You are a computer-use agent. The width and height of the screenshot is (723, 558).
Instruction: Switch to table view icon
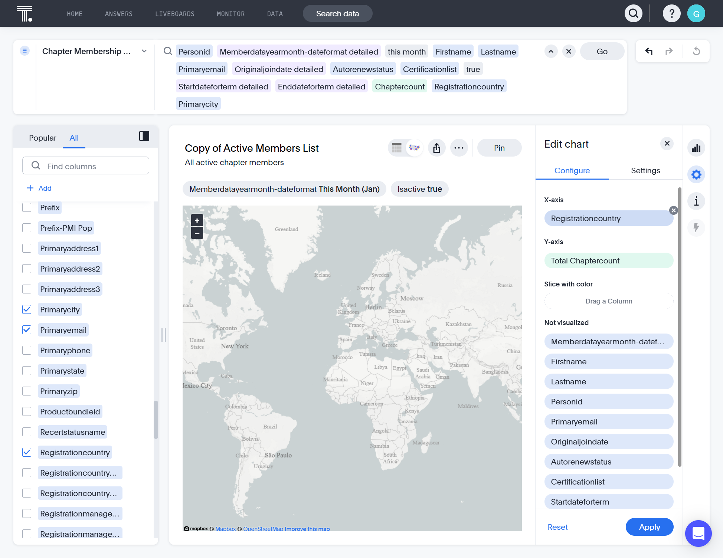point(397,148)
